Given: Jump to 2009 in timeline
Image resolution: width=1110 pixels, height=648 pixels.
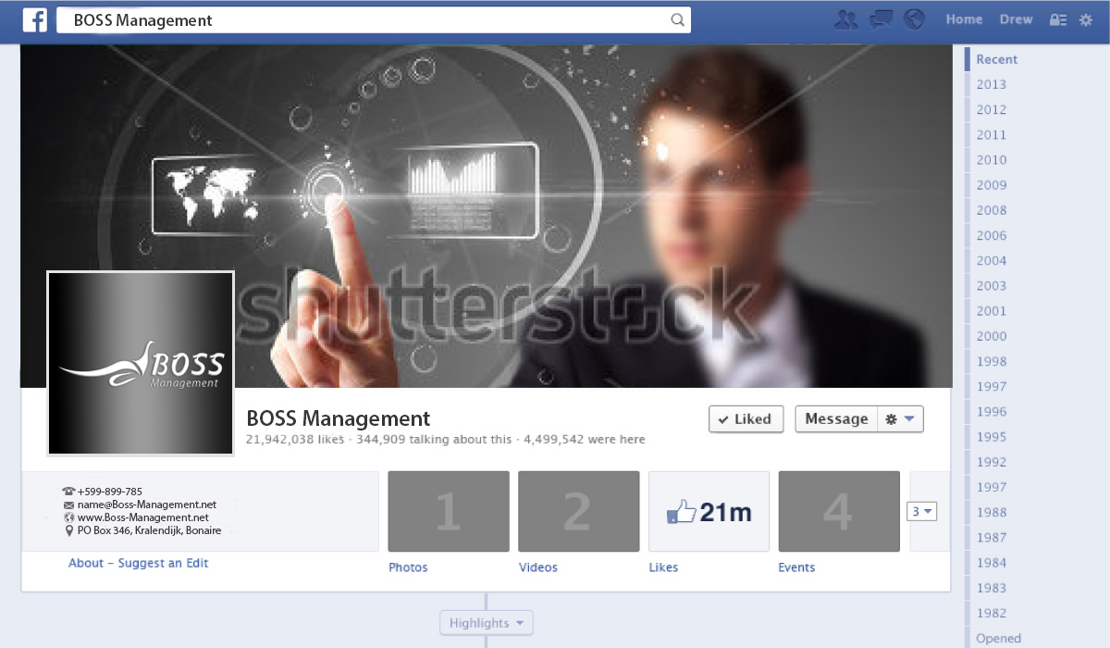Looking at the screenshot, I should pos(991,184).
